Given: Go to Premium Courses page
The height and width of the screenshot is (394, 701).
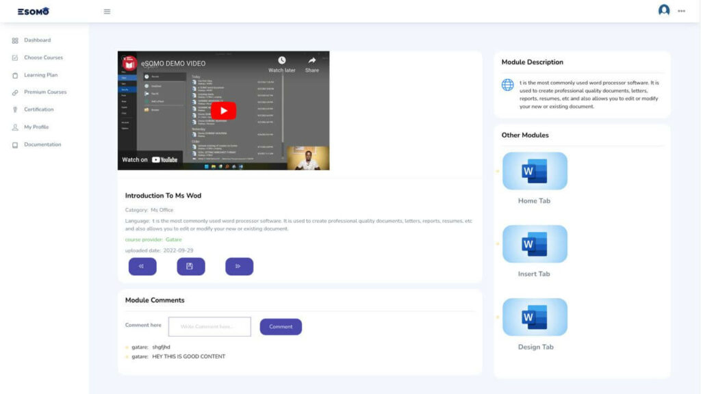Looking at the screenshot, I should pyautogui.click(x=45, y=92).
